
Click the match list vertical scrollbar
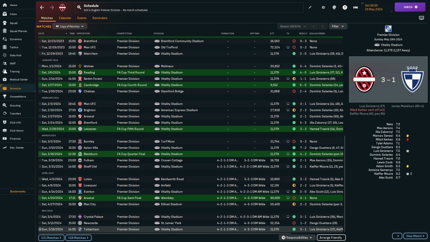(x=344, y=183)
